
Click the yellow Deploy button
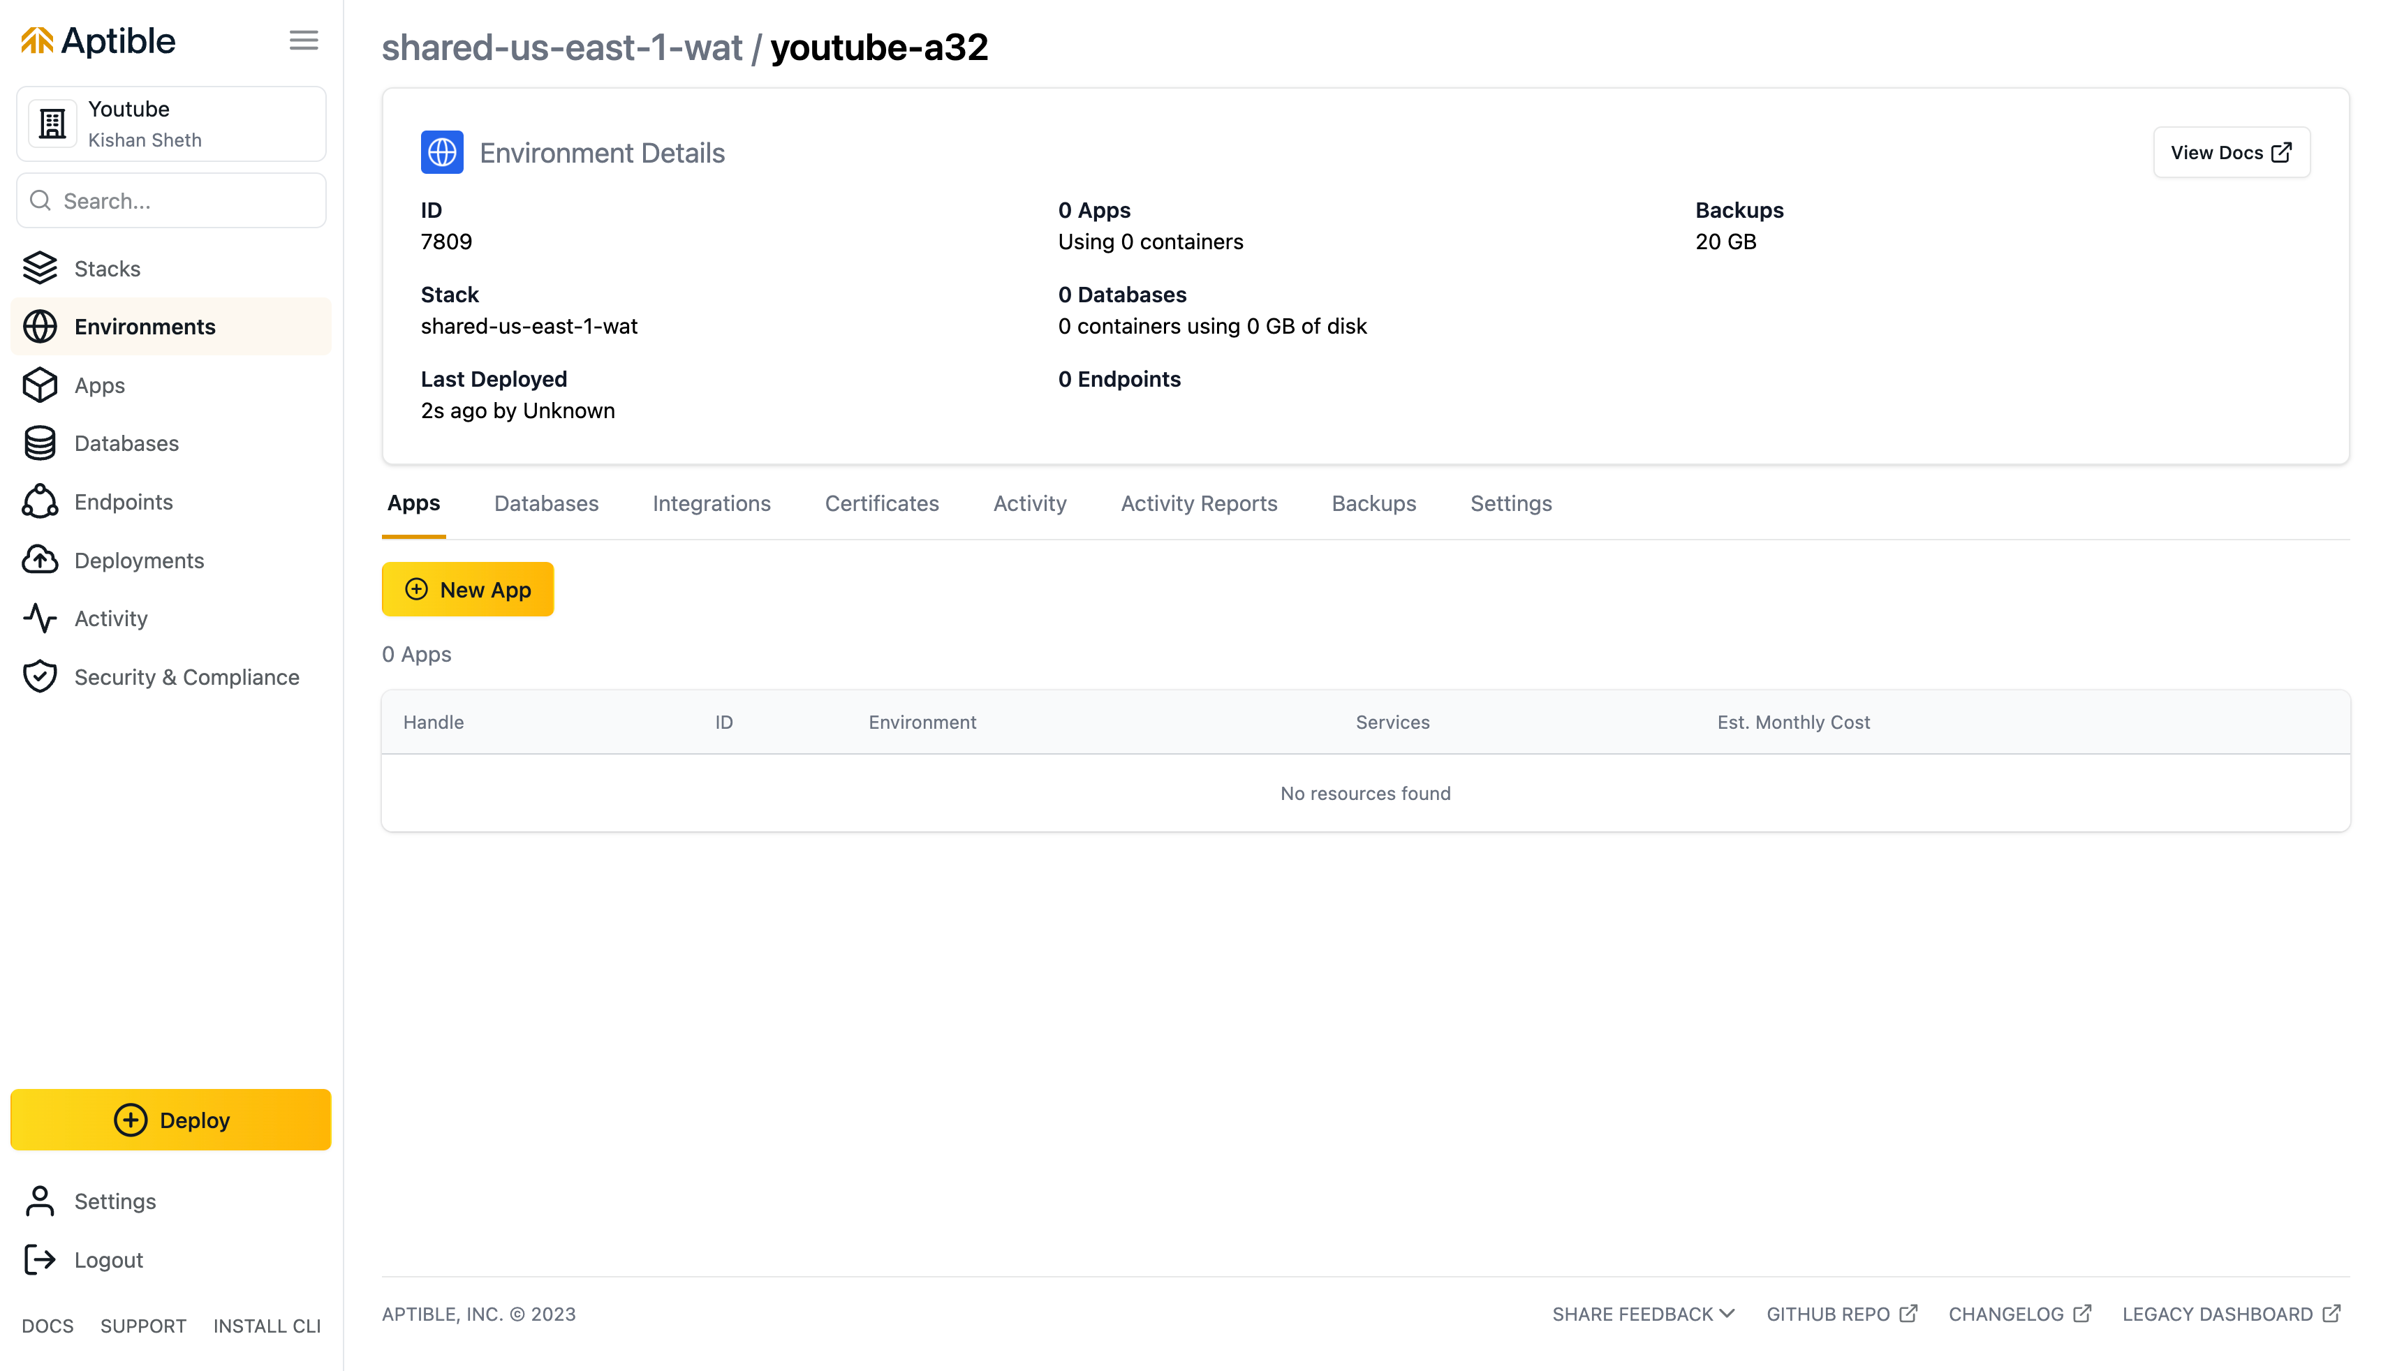pyautogui.click(x=171, y=1120)
